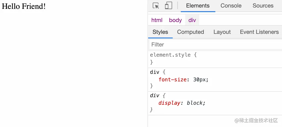Open the Elements panel tab
This screenshot has width=282, height=127.
pos(198,6)
